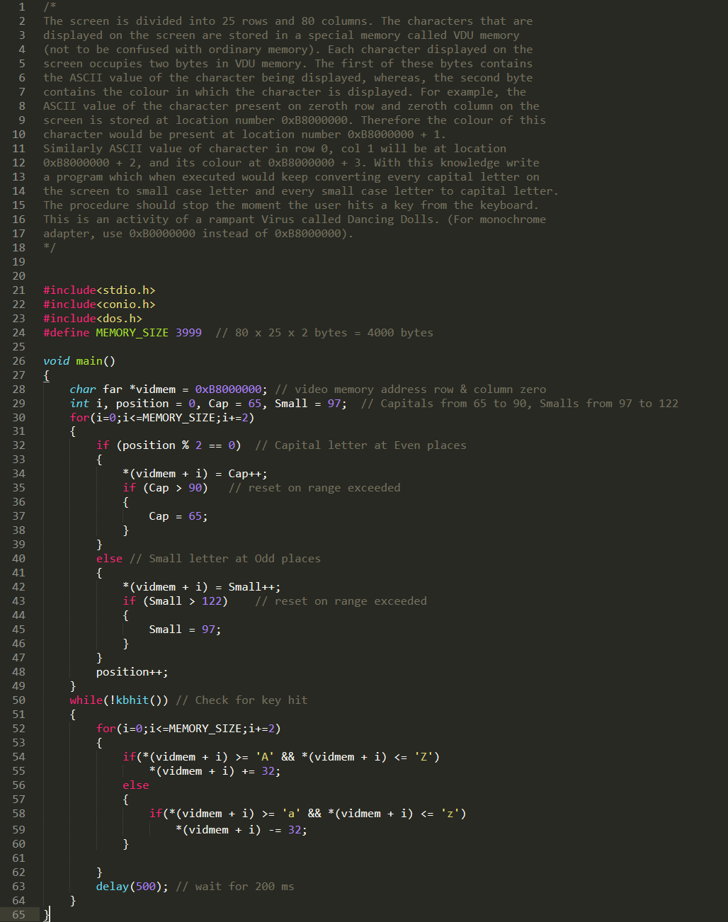Click line number 65 in the gutter
The image size is (728, 922).
coord(18,914)
